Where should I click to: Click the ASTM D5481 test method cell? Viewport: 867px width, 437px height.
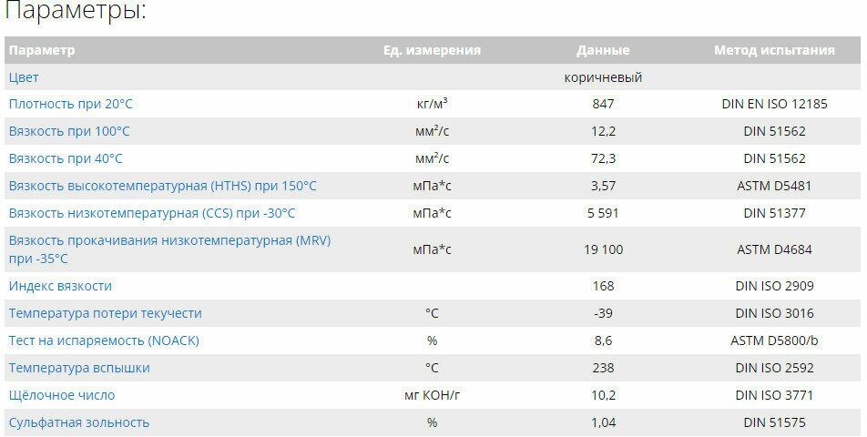(x=774, y=186)
